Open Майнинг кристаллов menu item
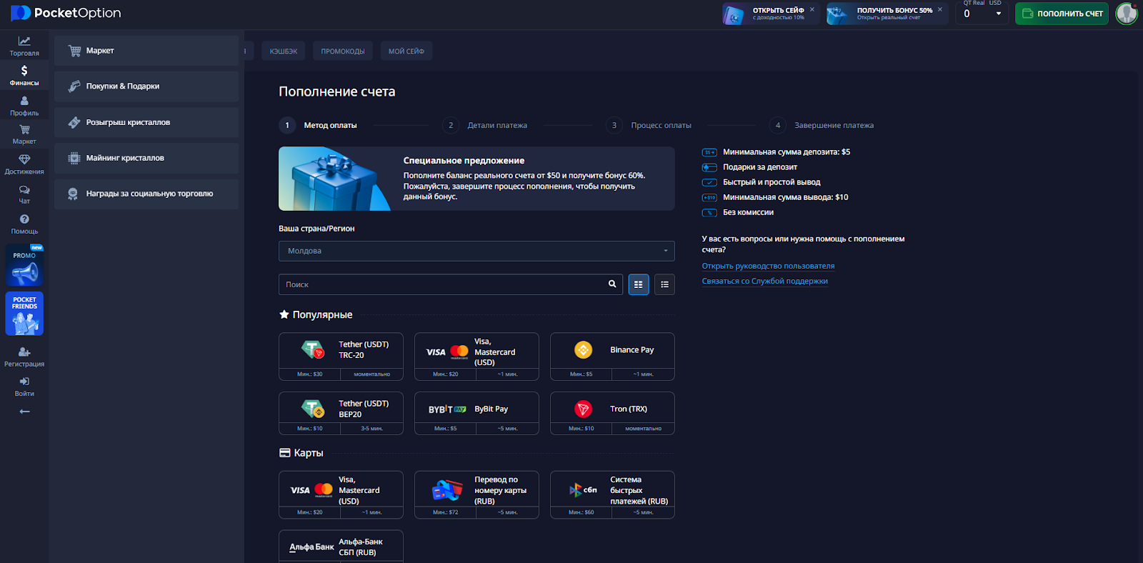 (x=146, y=158)
